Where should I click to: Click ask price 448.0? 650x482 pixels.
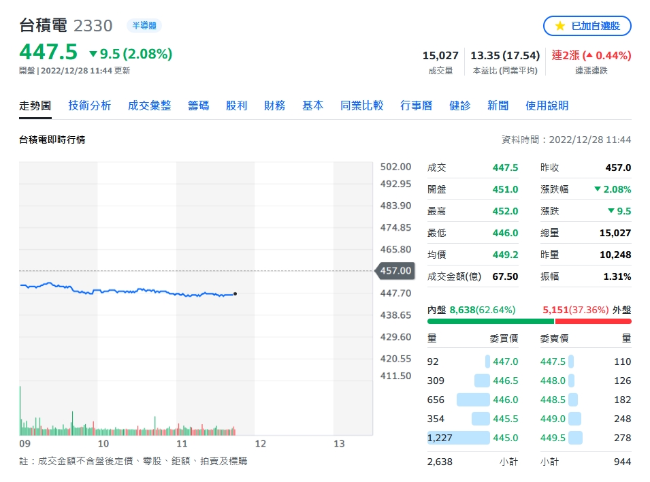(553, 381)
